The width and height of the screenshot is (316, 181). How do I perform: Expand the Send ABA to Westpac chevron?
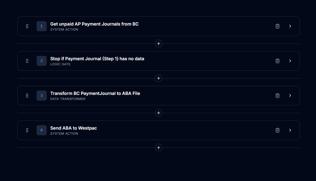[290, 130]
